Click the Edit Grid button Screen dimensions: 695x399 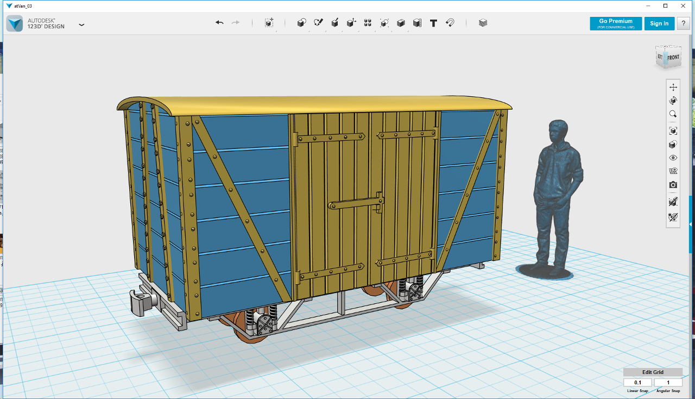coord(653,372)
